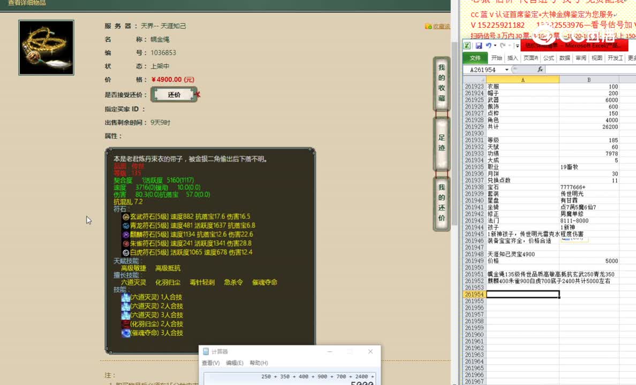The height and width of the screenshot is (385, 636).
Task: Switch to the 公式 ribbon tab
Action: 548,58
